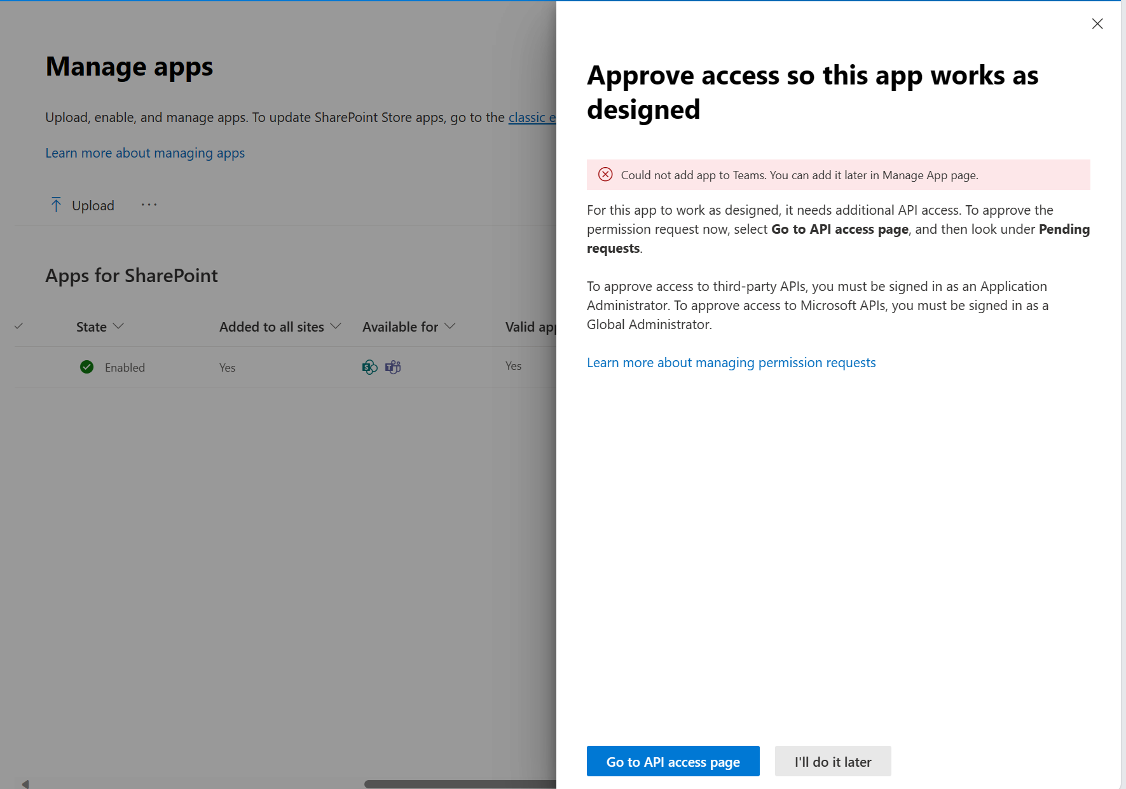Click the classic experience link
This screenshot has width=1126, height=789.
pyautogui.click(x=533, y=117)
